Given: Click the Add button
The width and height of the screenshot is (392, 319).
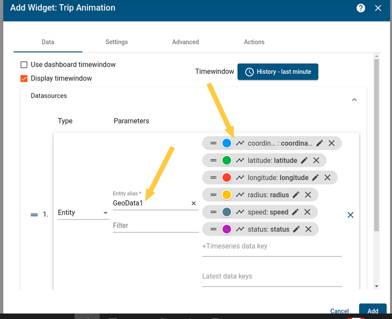Looking at the screenshot, I should tap(372, 311).
